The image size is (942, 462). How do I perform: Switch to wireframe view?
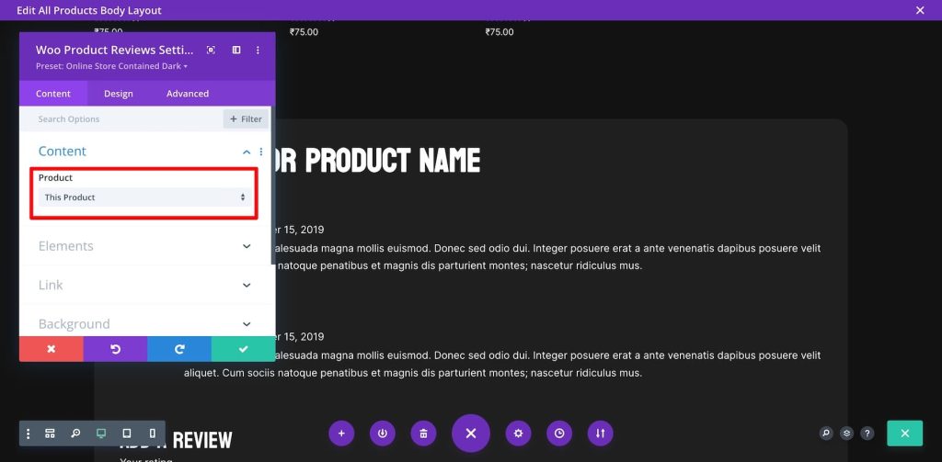tap(51, 434)
